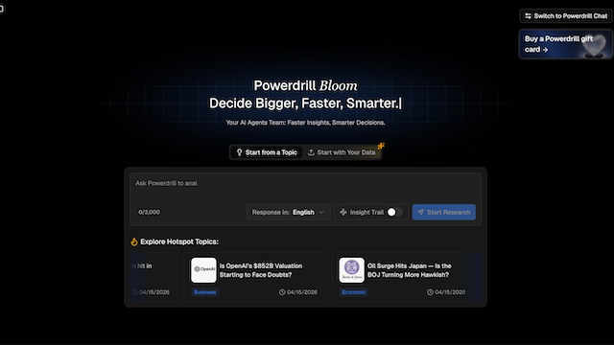Click the lightbulb icon on Start from a Topic
The image size is (614, 345).
[239, 152]
